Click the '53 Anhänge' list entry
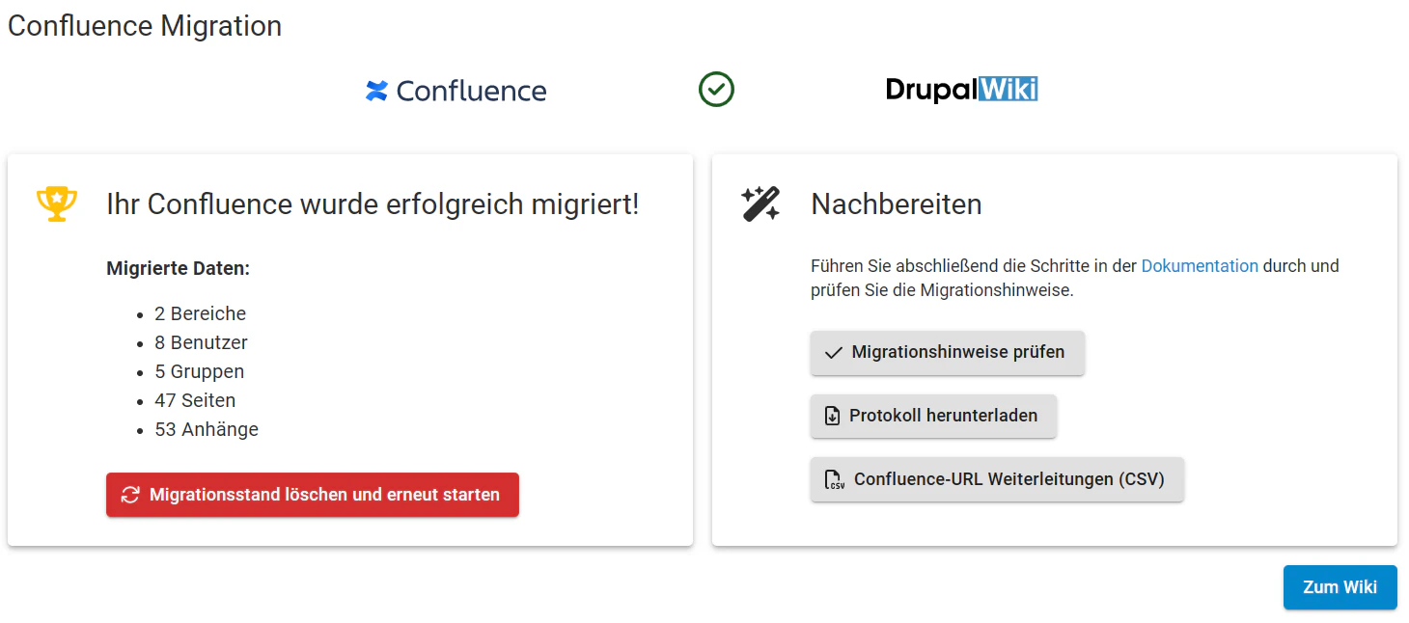Image resolution: width=1409 pixels, height=623 pixels. tap(205, 428)
